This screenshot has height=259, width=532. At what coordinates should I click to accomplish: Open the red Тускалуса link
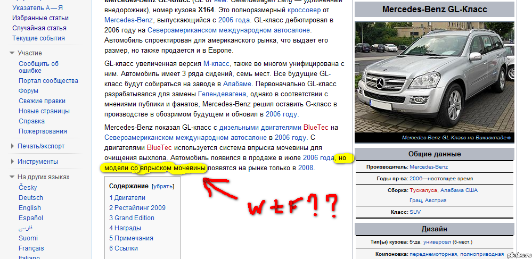(x=423, y=190)
